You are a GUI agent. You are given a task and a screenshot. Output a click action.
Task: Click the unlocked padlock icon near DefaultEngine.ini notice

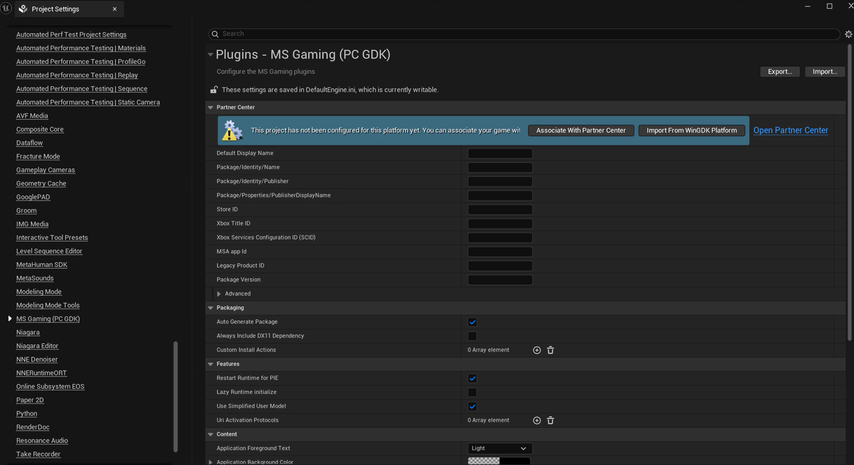[x=214, y=89]
